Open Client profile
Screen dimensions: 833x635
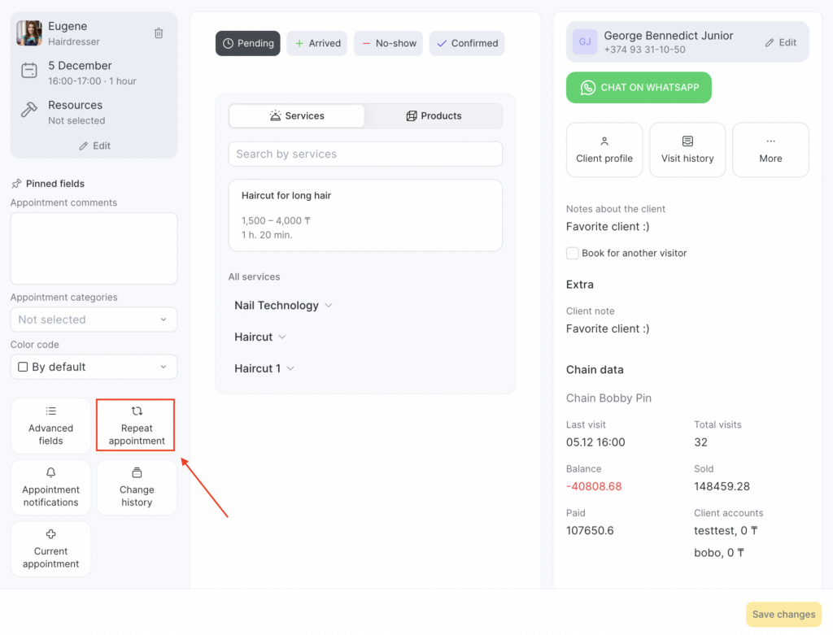coord(604,150)
